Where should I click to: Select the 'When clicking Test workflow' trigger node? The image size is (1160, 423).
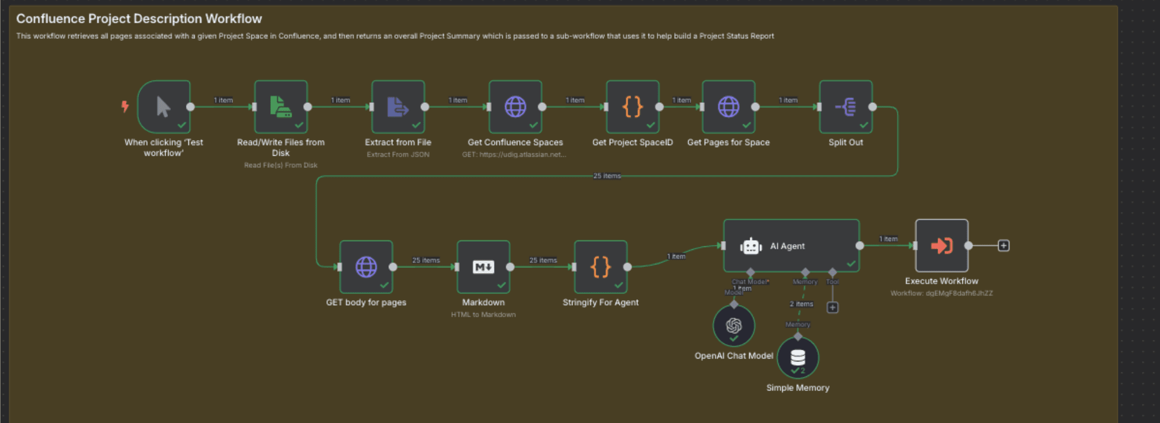click(164, 107)
